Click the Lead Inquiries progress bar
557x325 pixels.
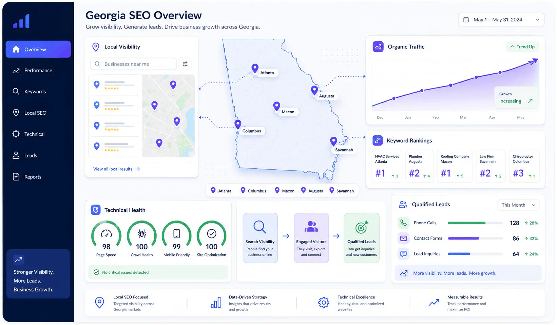(x=475, y=254)
